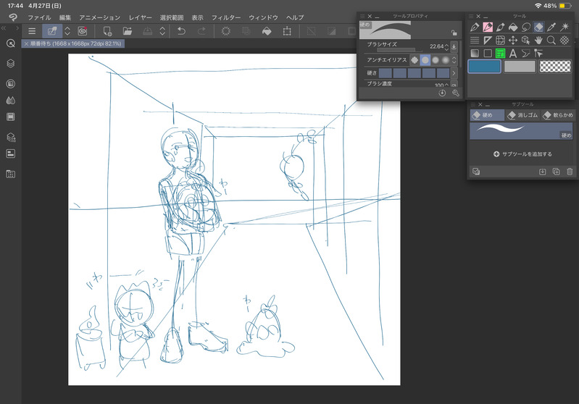This screenshot has height=404, width=579.
Task: Click the Clip Studio spiral icon in command bar
Action: (83, 31)
